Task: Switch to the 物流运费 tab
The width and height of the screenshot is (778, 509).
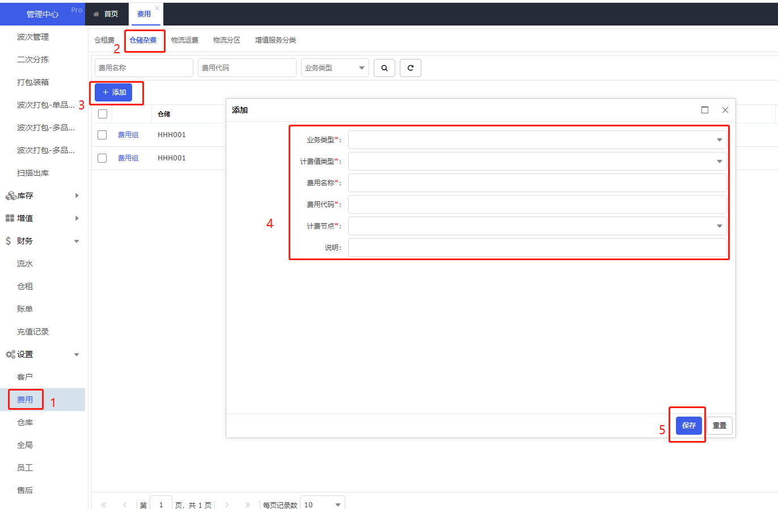Action: pyautogui.click(x=185, y=40)
